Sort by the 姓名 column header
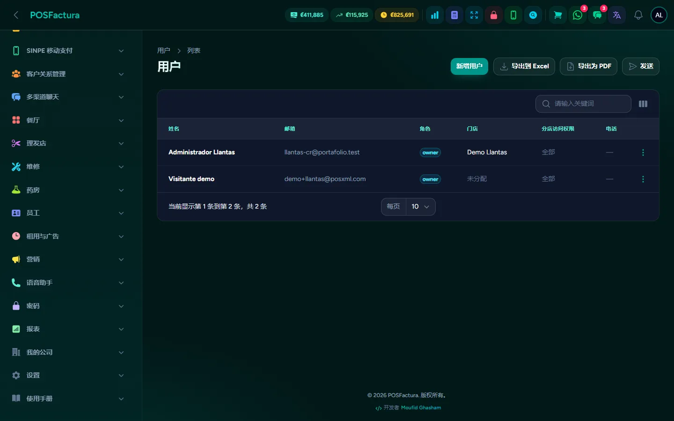This screenshot has height=421, width=674. (x=174, y=129)
